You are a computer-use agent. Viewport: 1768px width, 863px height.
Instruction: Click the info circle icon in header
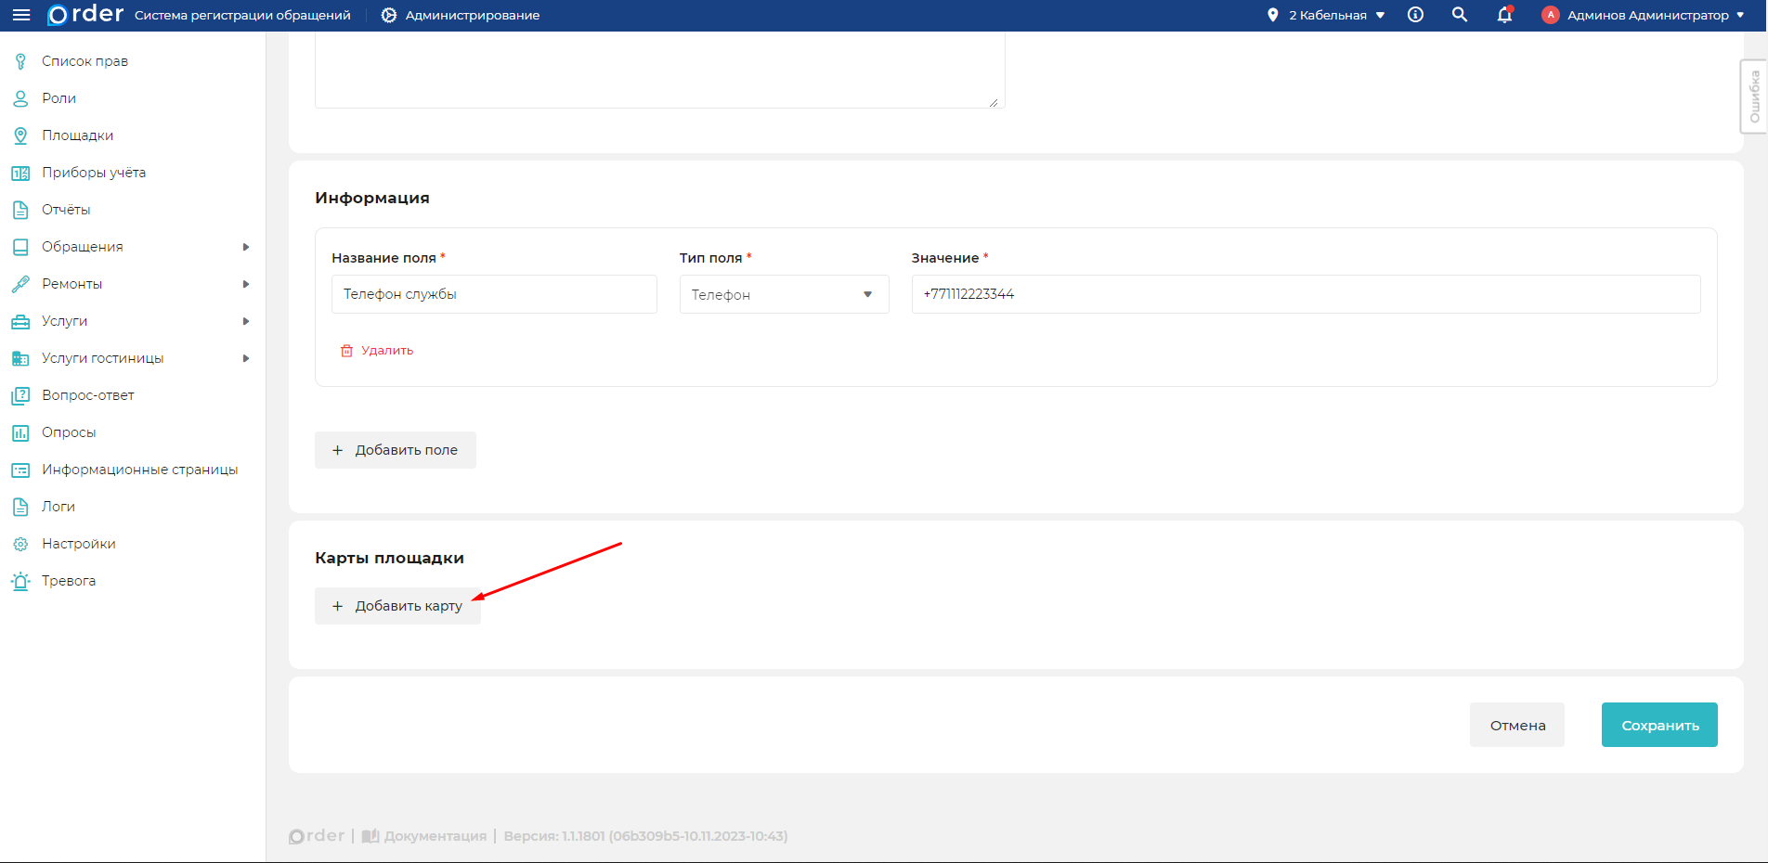[x=1415, y=15]
